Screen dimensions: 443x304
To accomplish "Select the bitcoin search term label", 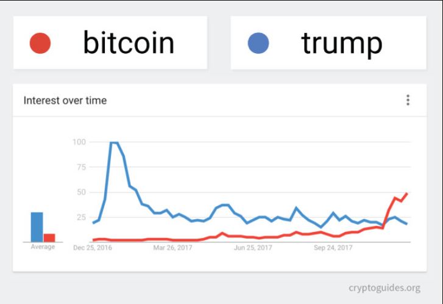I will 129,43.
